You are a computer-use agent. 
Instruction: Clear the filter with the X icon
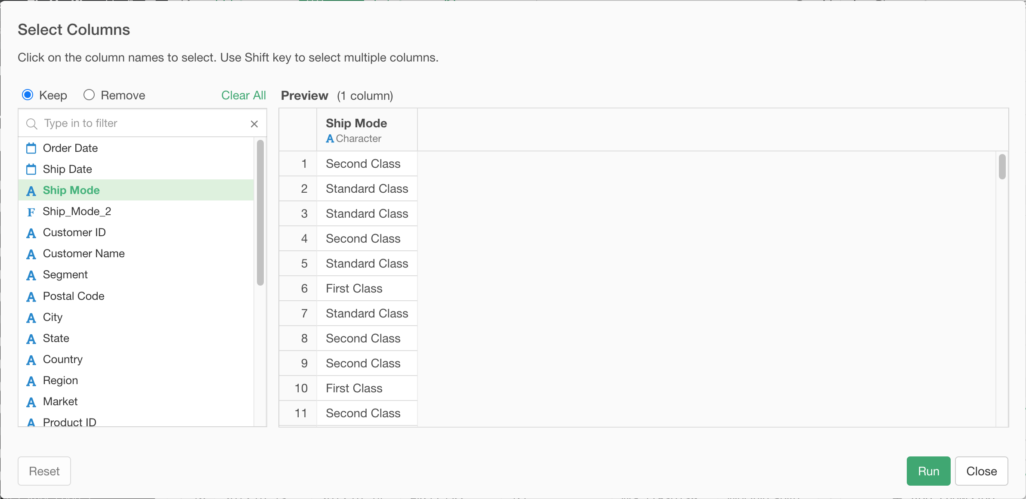pos(254,124)
